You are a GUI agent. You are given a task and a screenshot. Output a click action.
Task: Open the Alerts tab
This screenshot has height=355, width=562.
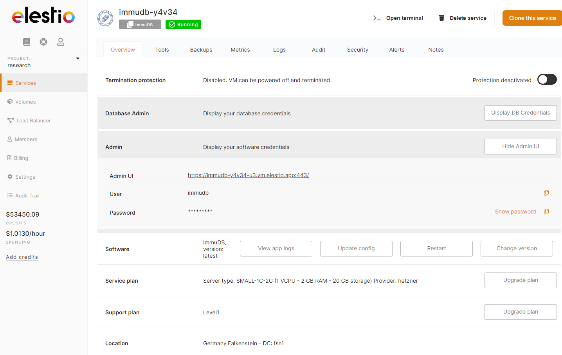tap(397, 50)
